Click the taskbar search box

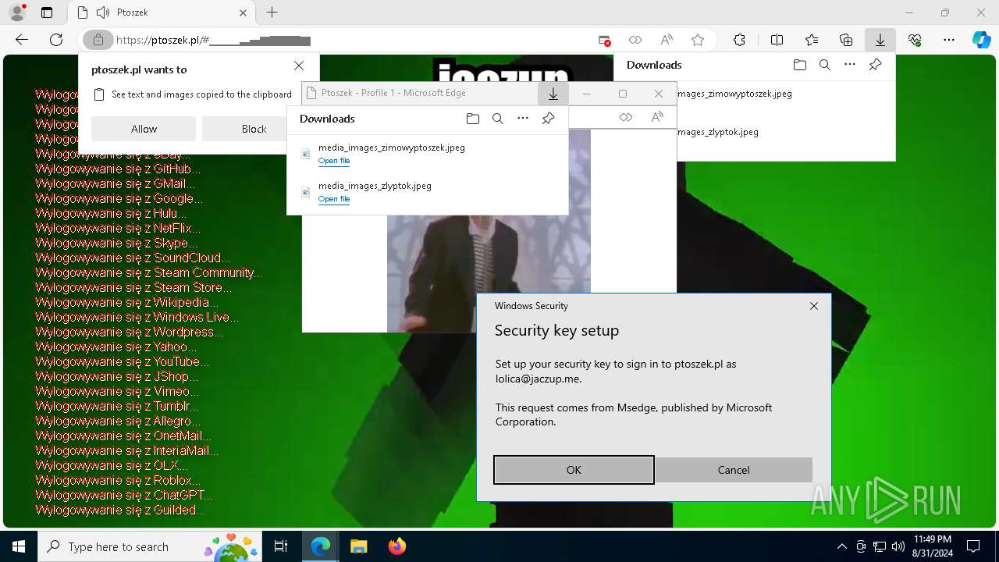coord(150,546)
